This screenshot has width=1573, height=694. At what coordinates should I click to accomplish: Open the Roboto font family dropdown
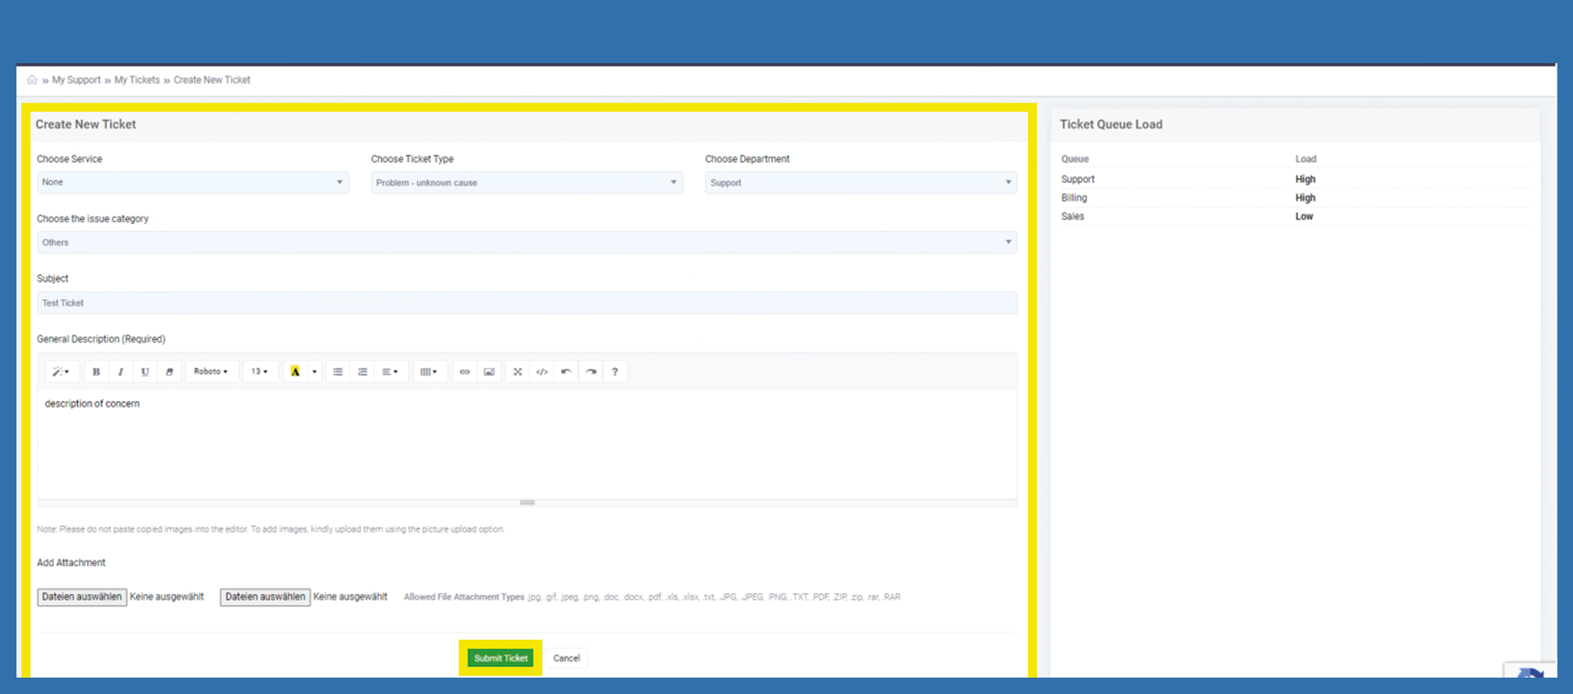click(x=211, y=372)
